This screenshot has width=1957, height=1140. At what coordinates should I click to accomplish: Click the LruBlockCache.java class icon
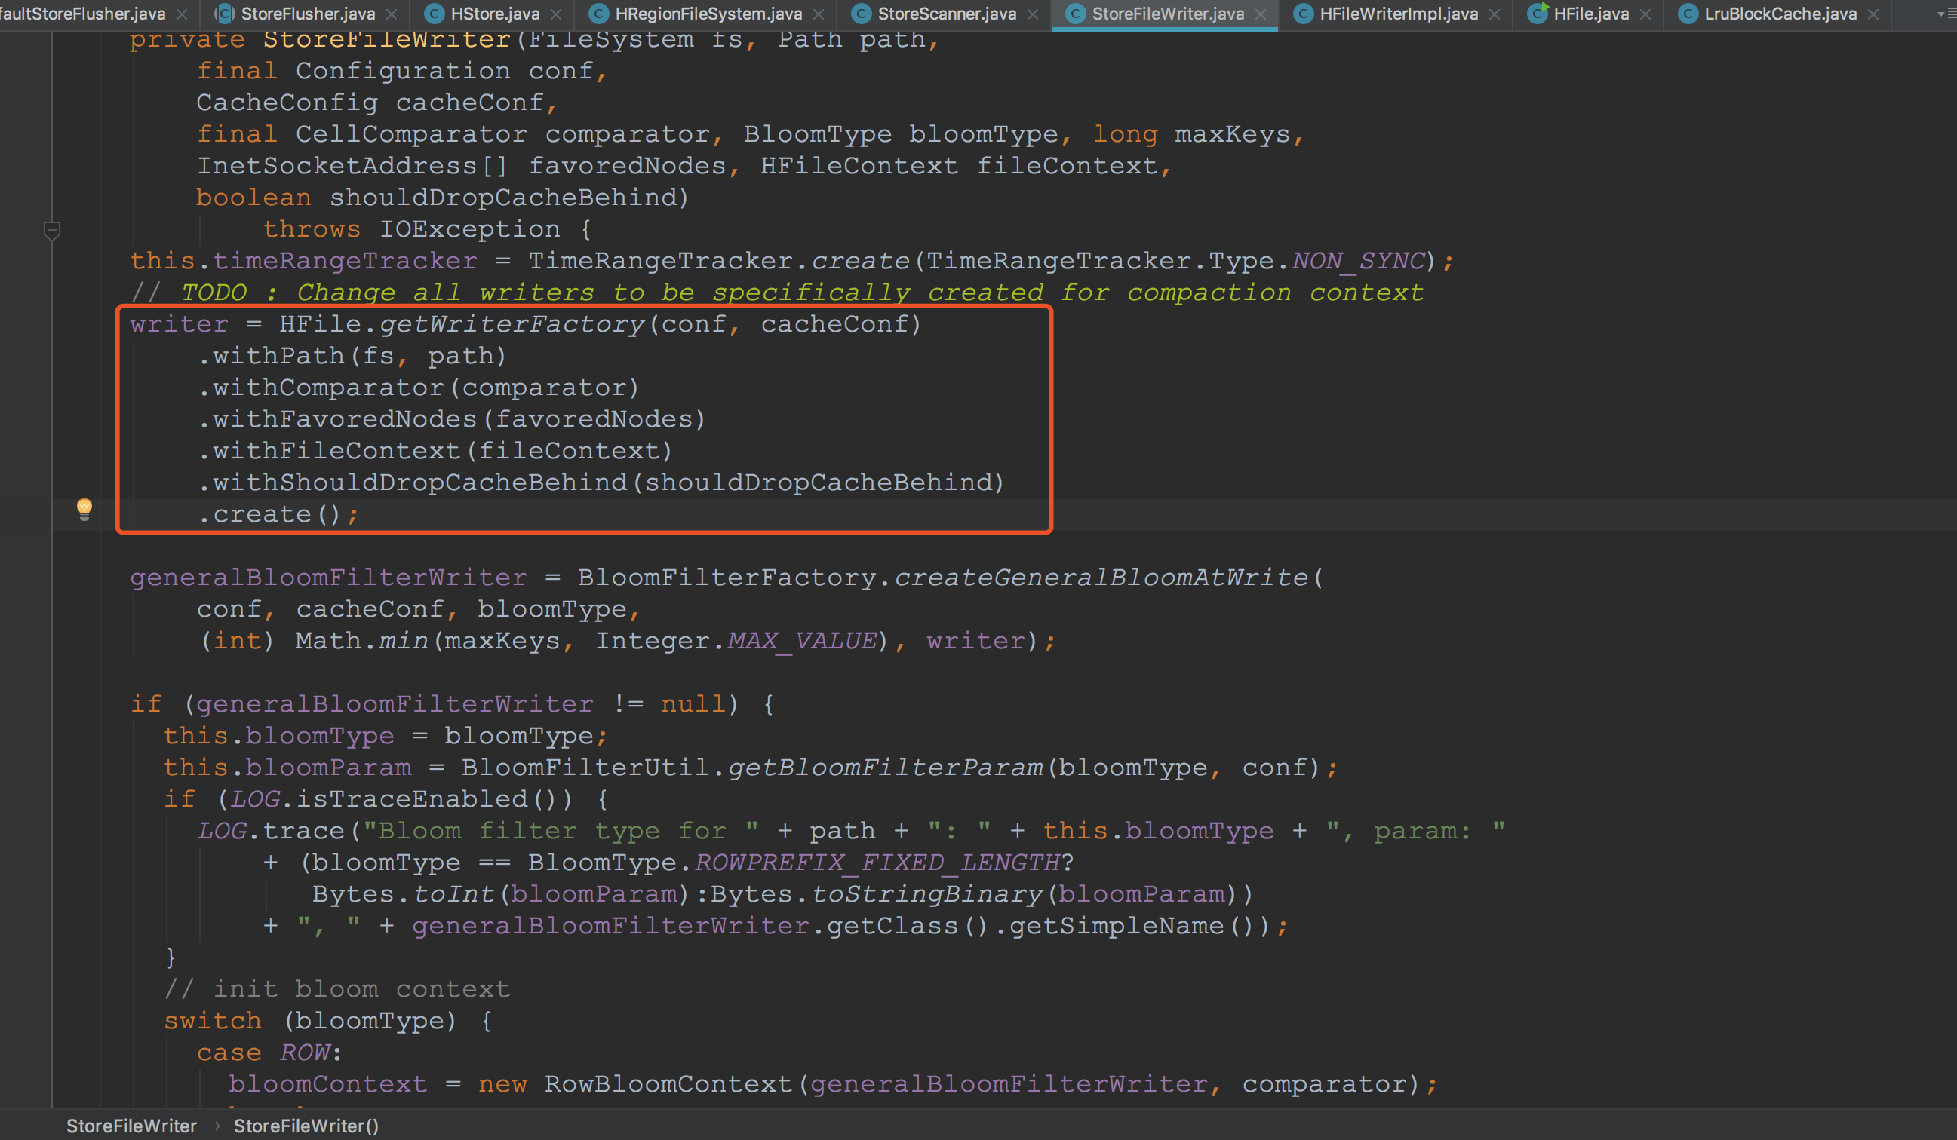coord(1688,14)
